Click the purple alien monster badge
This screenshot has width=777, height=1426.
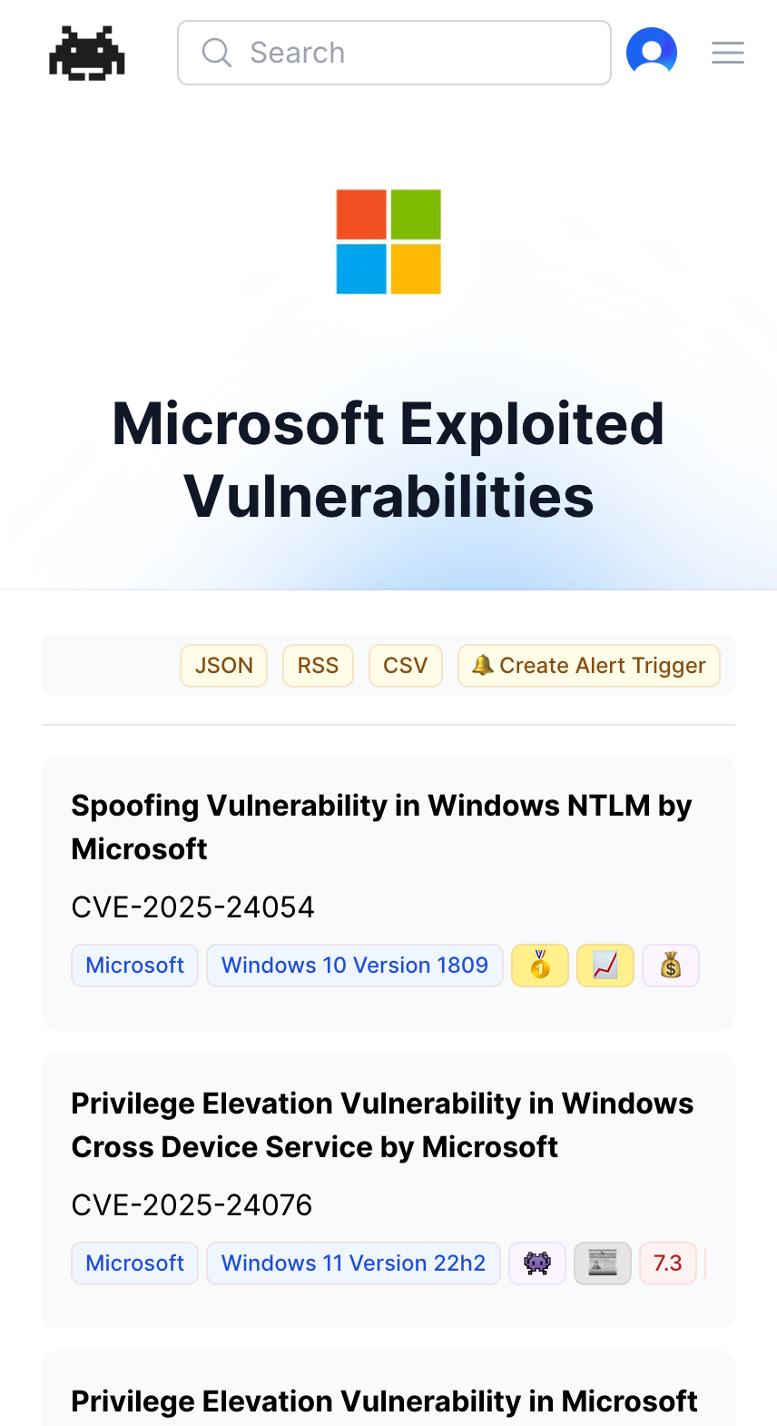click(x=537, y=1263)
